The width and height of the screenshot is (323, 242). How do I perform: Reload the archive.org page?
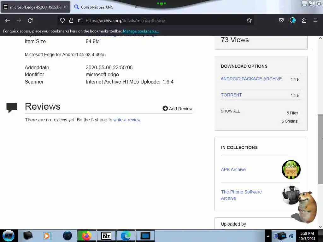[30, 20]
